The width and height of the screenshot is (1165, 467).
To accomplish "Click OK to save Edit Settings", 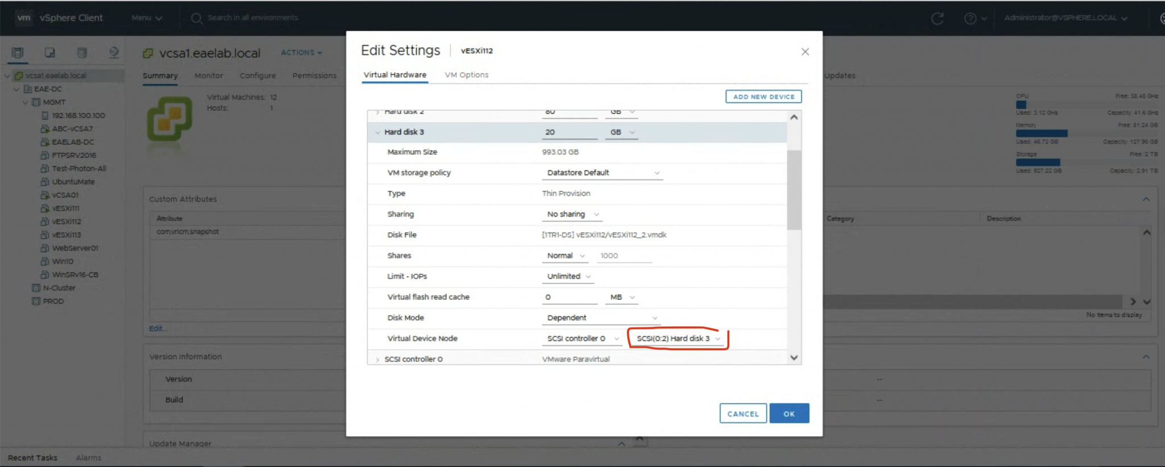I will [789, 414].
